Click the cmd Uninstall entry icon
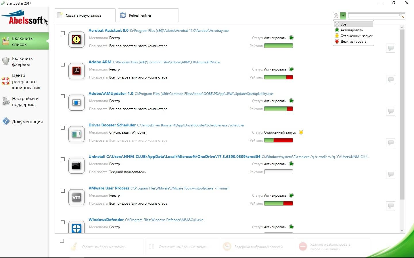The image size is (414, 258). coord(76,165)
